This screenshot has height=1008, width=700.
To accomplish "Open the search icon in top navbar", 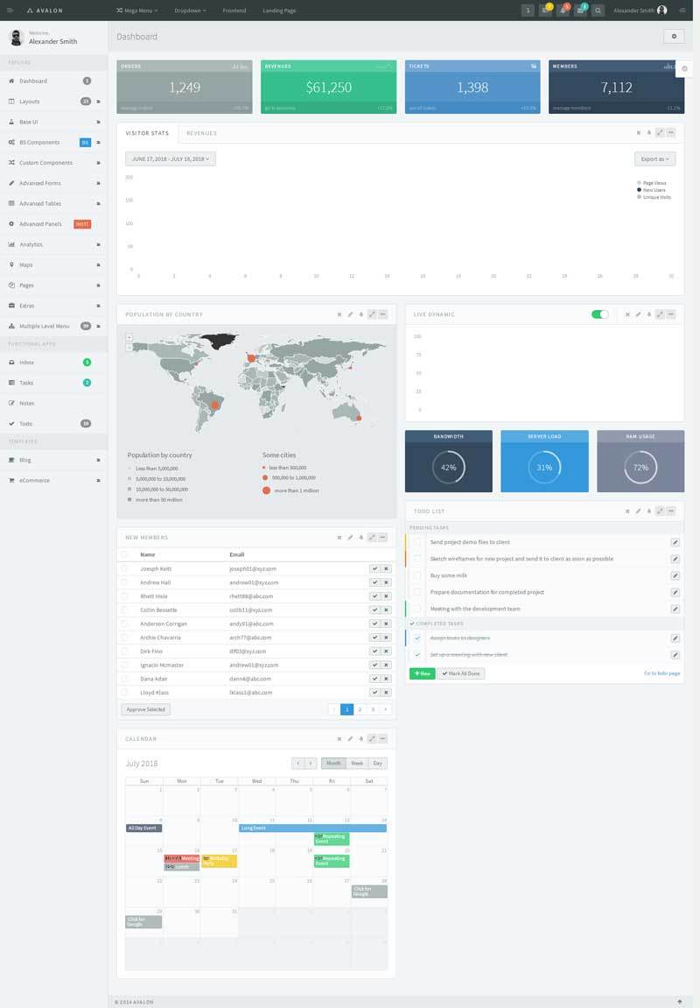I will 598,11.
